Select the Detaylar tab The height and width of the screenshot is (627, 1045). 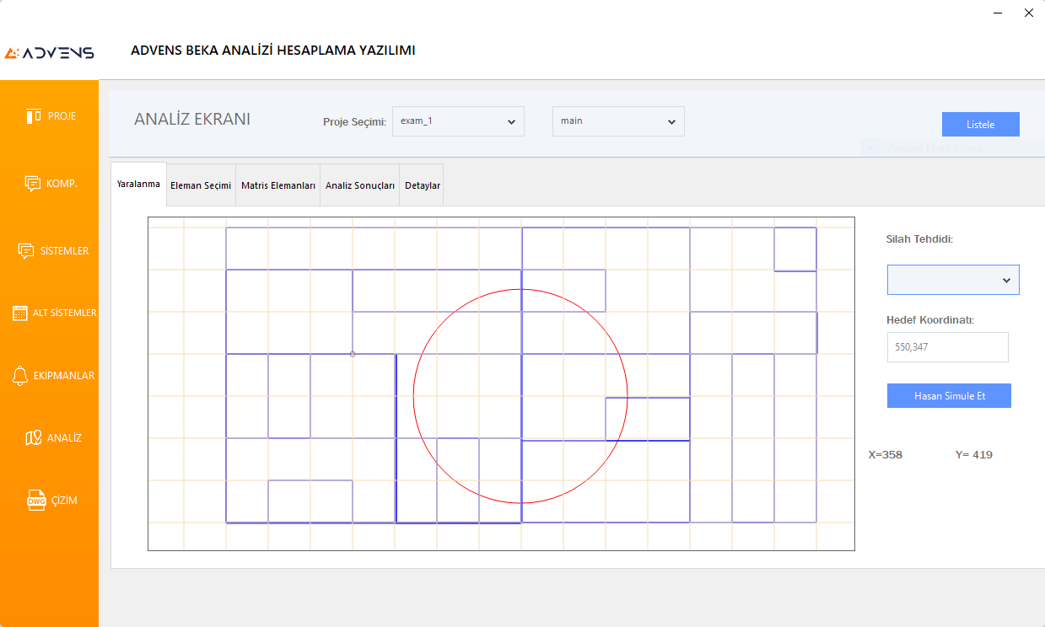pyautogui.click(x=423, y=185)
